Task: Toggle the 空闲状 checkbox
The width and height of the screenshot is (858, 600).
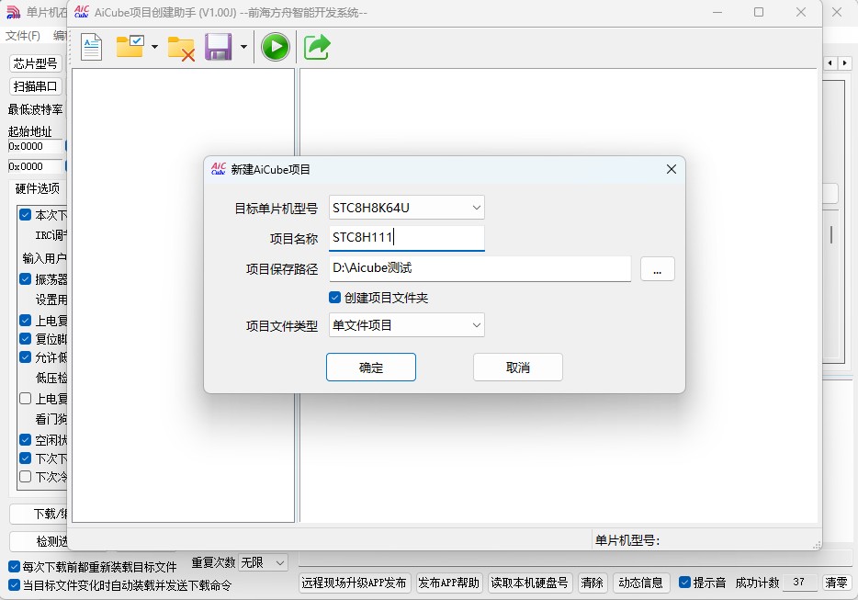Action: 25,439
